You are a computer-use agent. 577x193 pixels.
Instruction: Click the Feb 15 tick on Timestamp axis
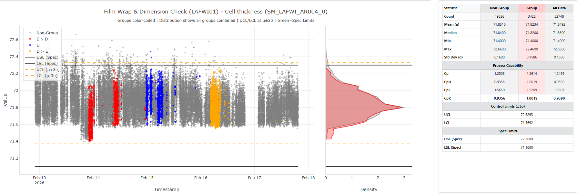(x=147, y=178)
